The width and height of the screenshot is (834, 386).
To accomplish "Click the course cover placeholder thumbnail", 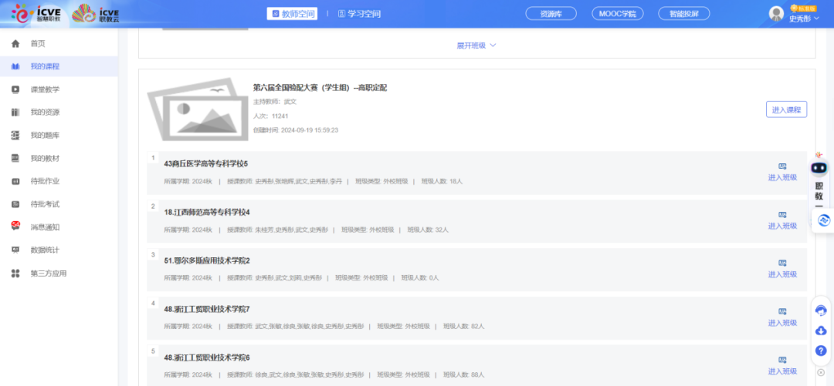I will tap(198, 110).
